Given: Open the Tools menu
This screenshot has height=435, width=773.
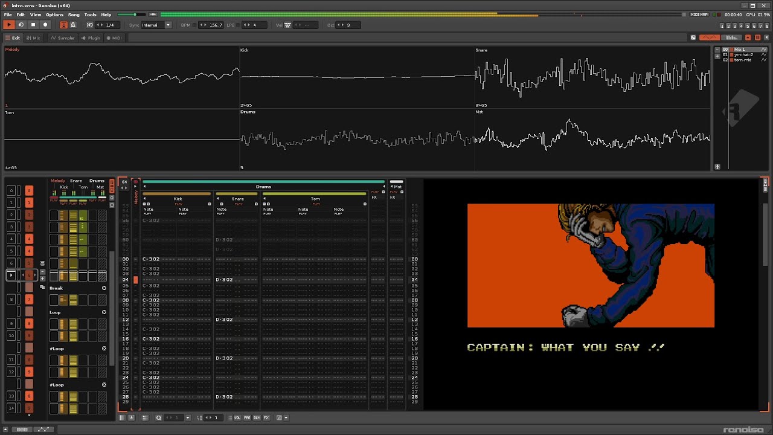Looking at the screenshot, I should pos(90,14).
